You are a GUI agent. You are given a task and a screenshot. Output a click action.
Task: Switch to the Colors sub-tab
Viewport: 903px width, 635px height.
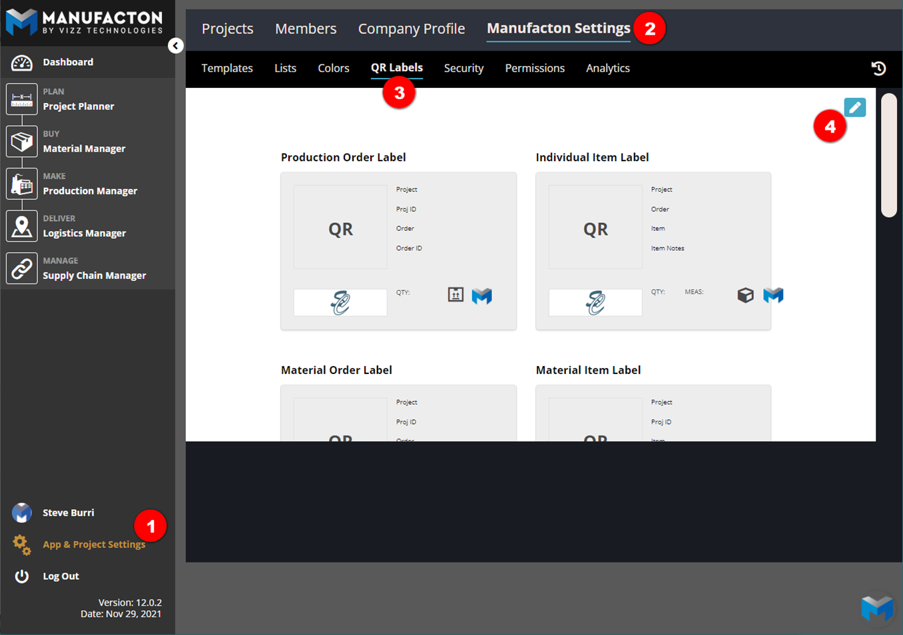pos(333,68)
